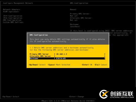
Task: Click the Primary DNS Server input field
Action: click(x=80, y=54)
